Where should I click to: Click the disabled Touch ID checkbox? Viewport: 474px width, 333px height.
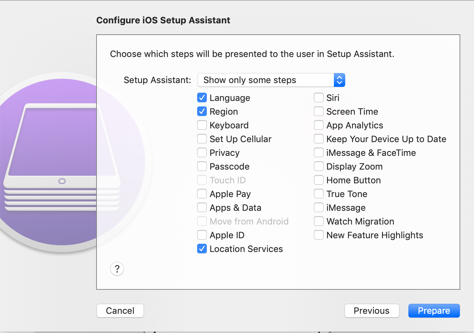point(202,180)
